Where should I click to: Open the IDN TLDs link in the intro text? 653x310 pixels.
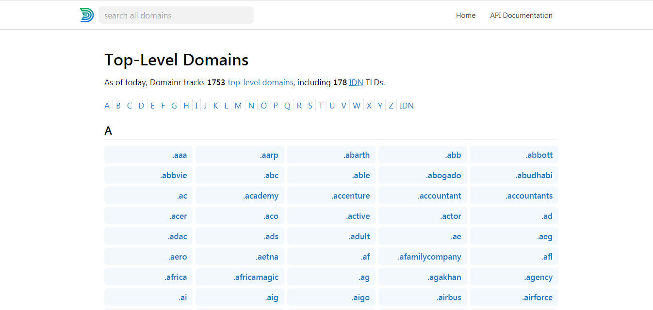pos(356,82)
